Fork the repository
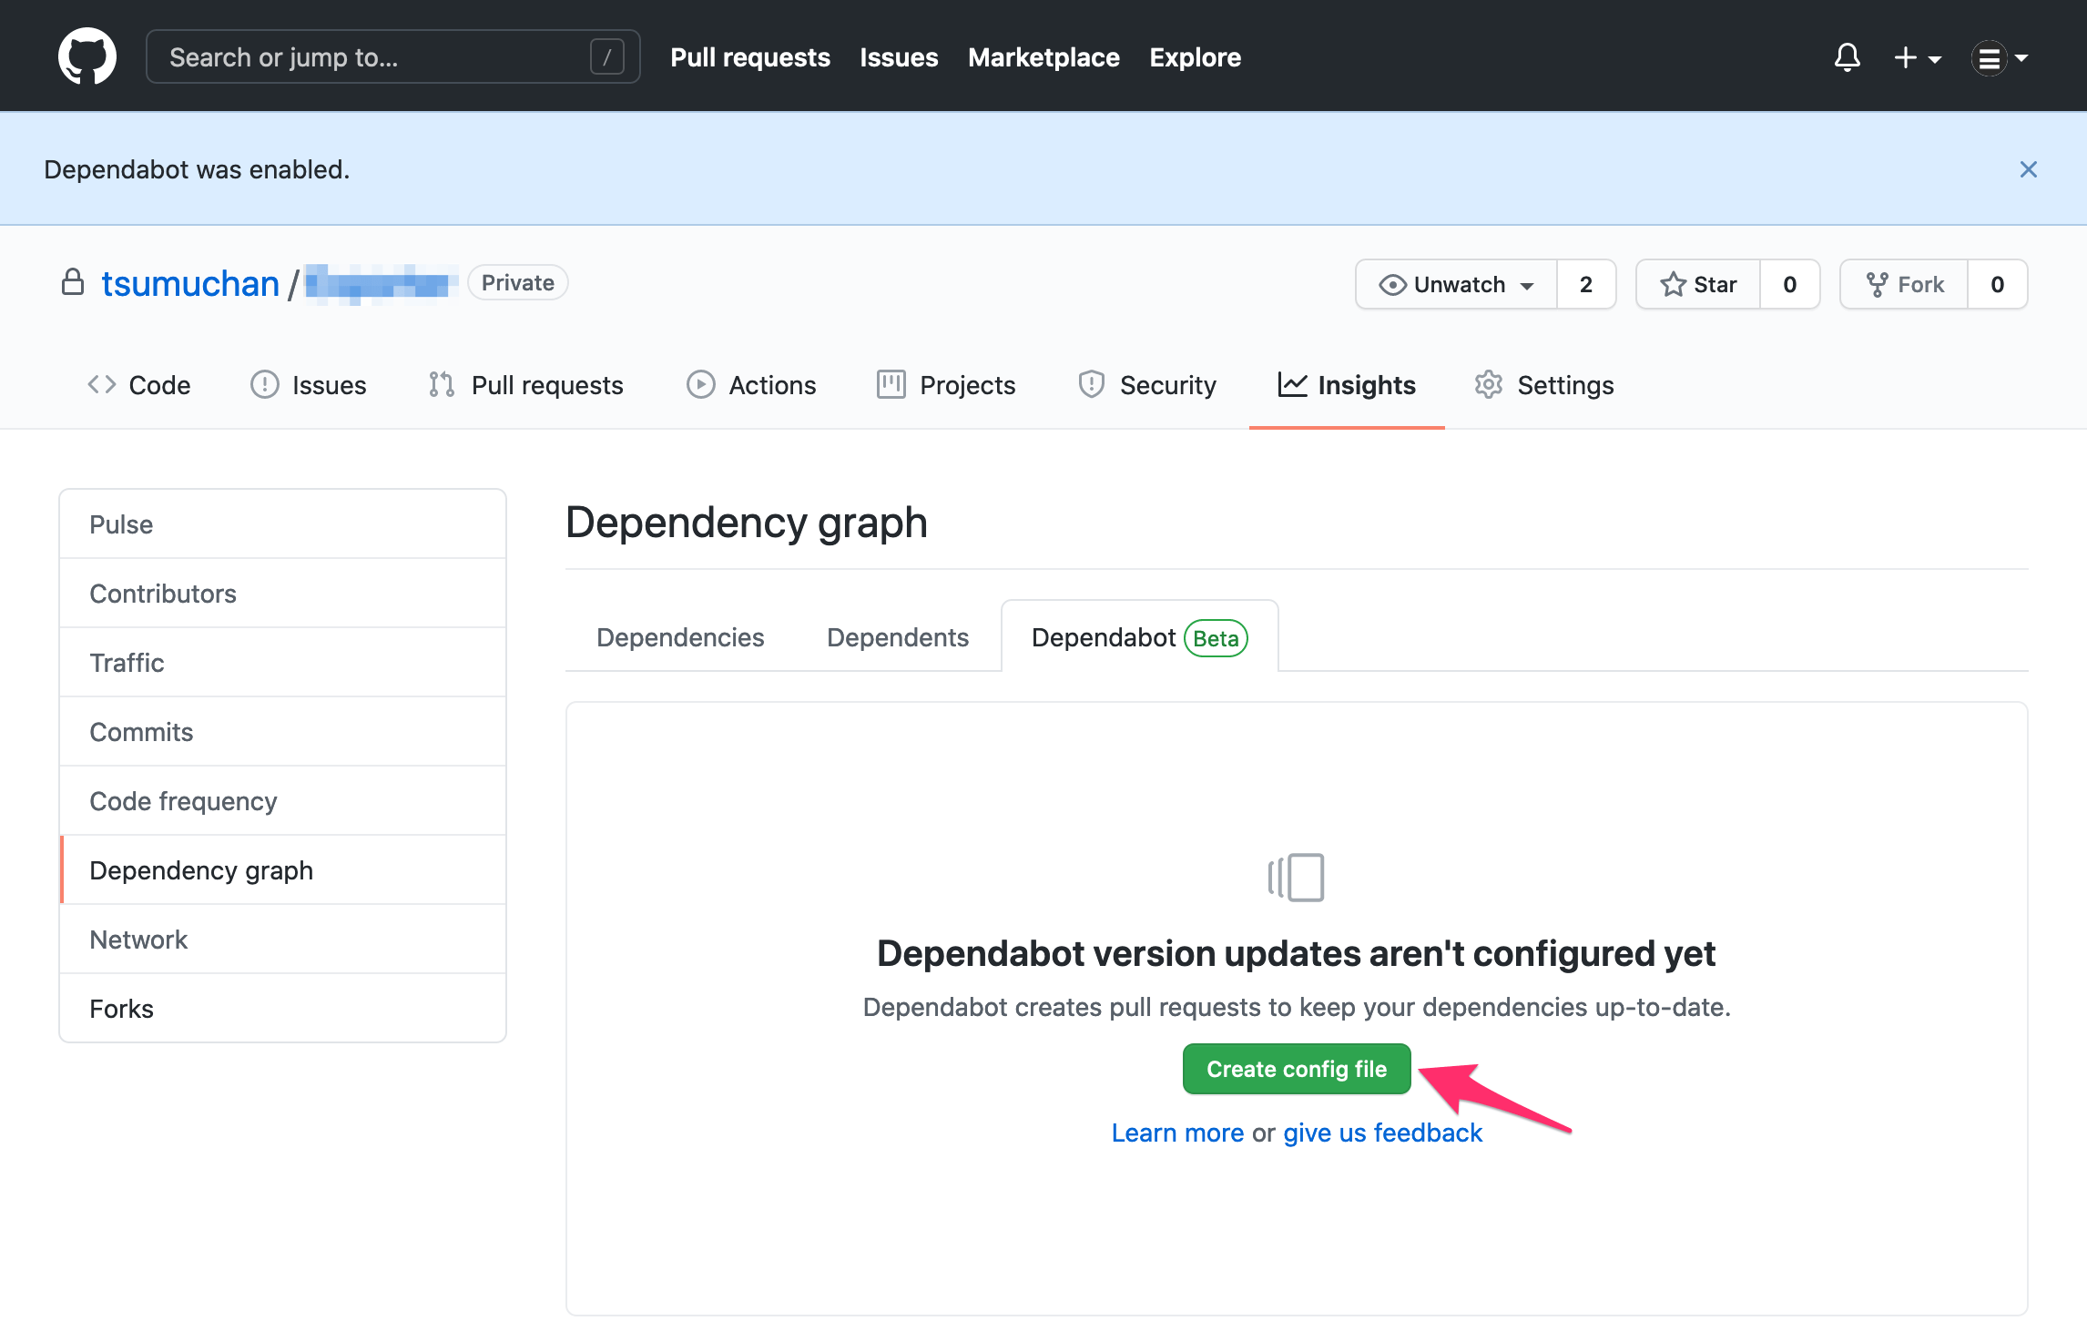The image size is (2087, 1331). [1904, 284]
